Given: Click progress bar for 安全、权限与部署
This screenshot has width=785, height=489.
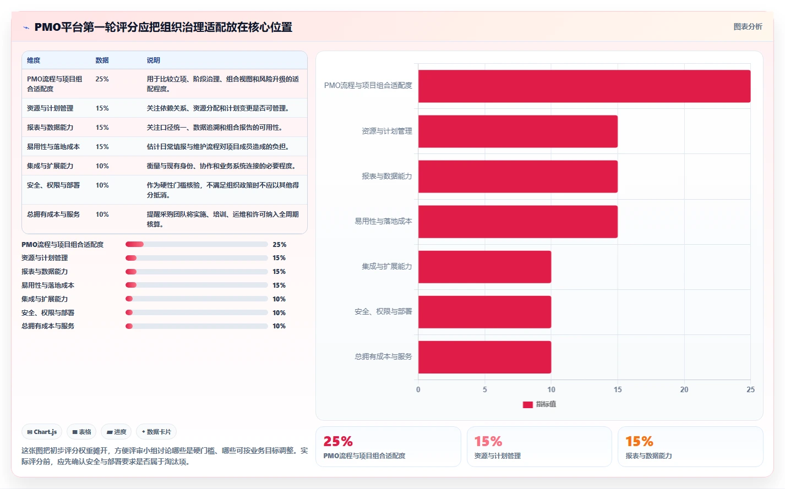Looking at the screenshot, I should (x=197, y=312).
